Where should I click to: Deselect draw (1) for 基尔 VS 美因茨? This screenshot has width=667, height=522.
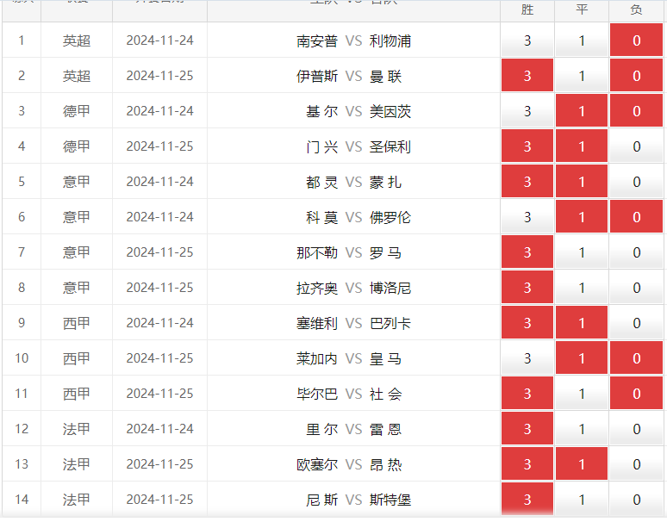[x=582, y=111]
